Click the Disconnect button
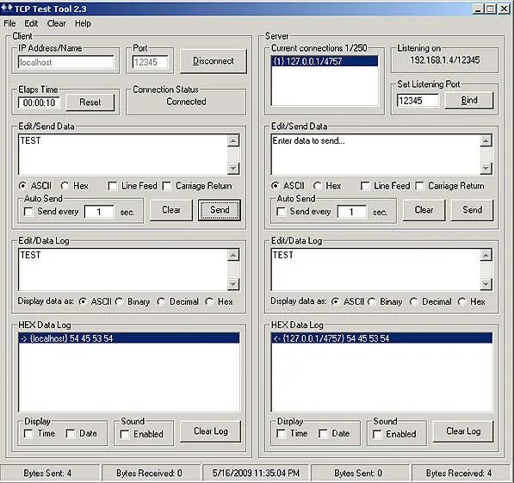The image size is (514, 483). tap(214, 61)
